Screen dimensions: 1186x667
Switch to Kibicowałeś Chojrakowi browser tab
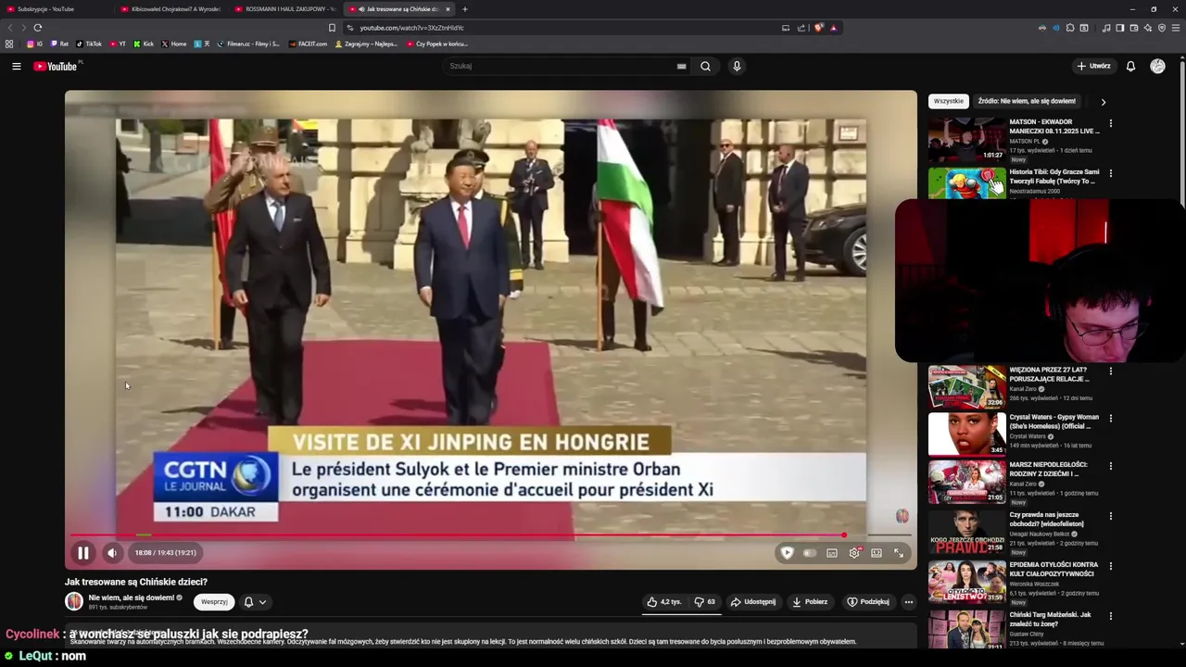[171, 9]
